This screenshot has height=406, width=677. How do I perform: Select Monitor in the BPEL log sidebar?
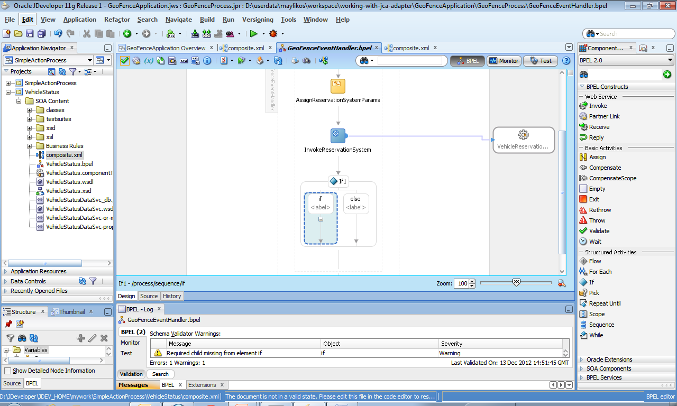pos(130,343)
